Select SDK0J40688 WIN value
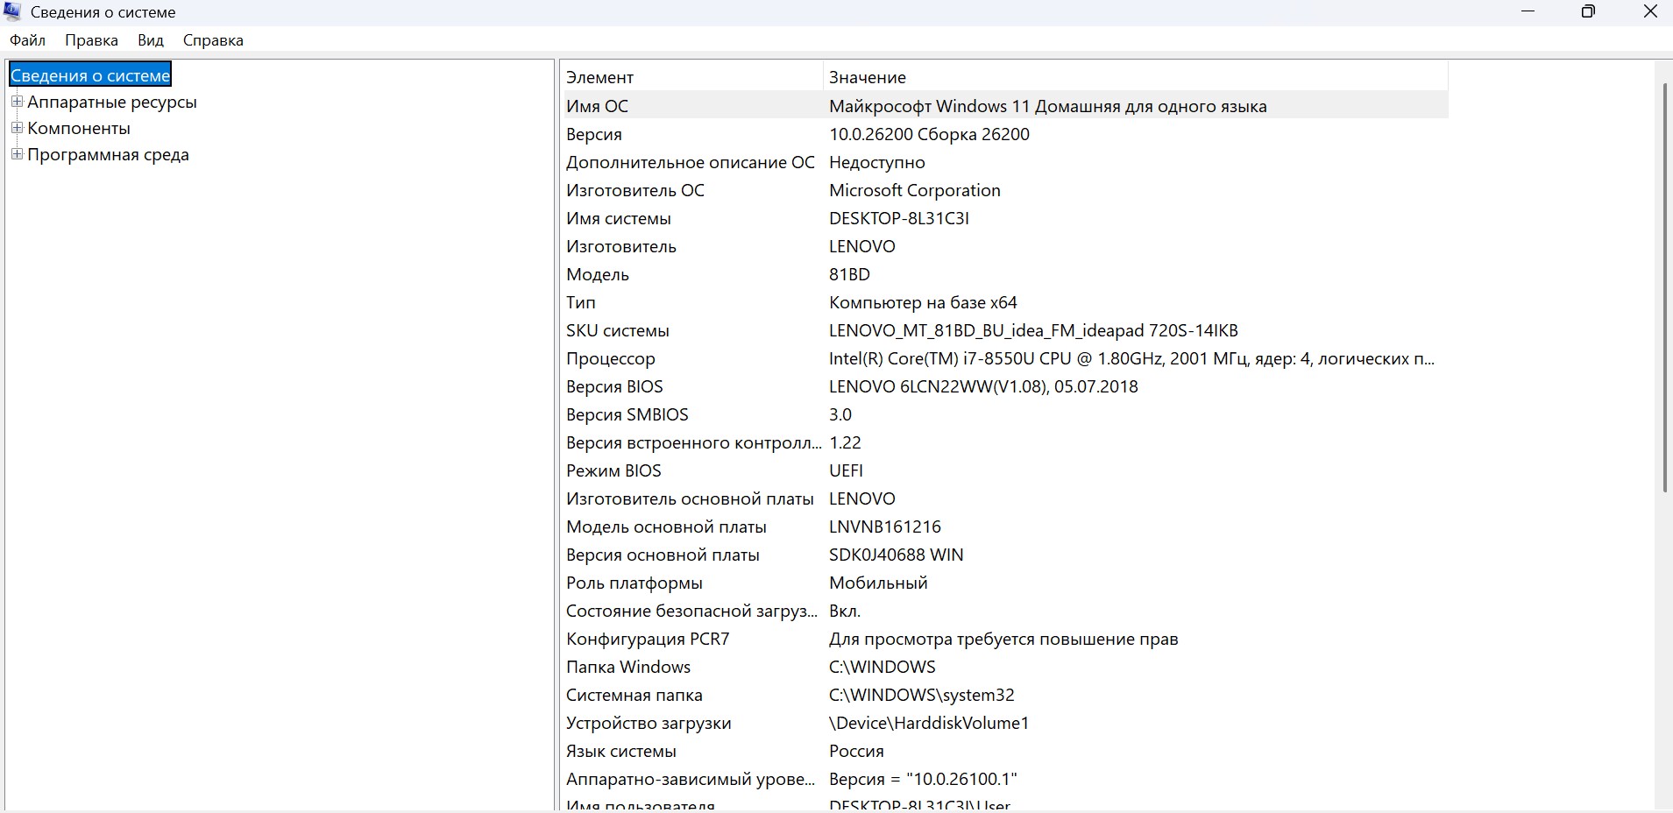The width and height of the screenshot is (1673, 813). (x=896, y=555)
